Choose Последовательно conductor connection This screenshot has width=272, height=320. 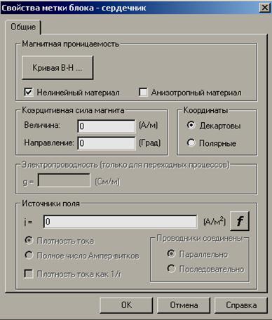(x=171, y=269)
